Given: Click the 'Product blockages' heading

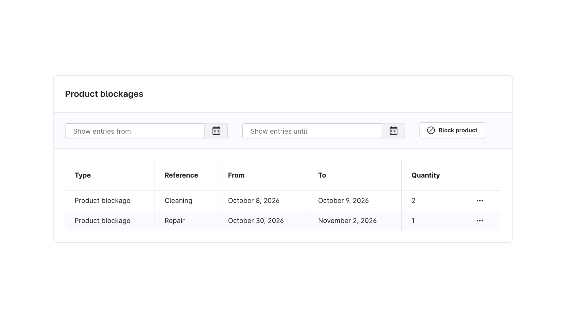Looking at the screenshot, I should pyautogui.click(x=104, y=94).
